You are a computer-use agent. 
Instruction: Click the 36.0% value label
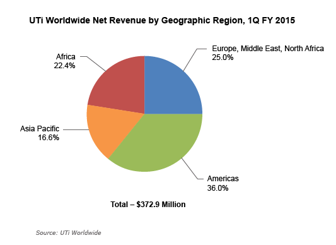pyautogui.click(x=217, y=188)
